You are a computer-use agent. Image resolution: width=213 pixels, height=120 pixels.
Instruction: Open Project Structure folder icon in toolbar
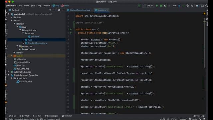(x=197, y=6)
